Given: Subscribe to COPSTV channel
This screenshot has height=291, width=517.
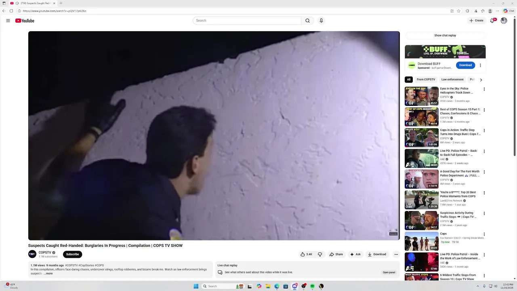Looking at the screenshot, I should point(72,254).
